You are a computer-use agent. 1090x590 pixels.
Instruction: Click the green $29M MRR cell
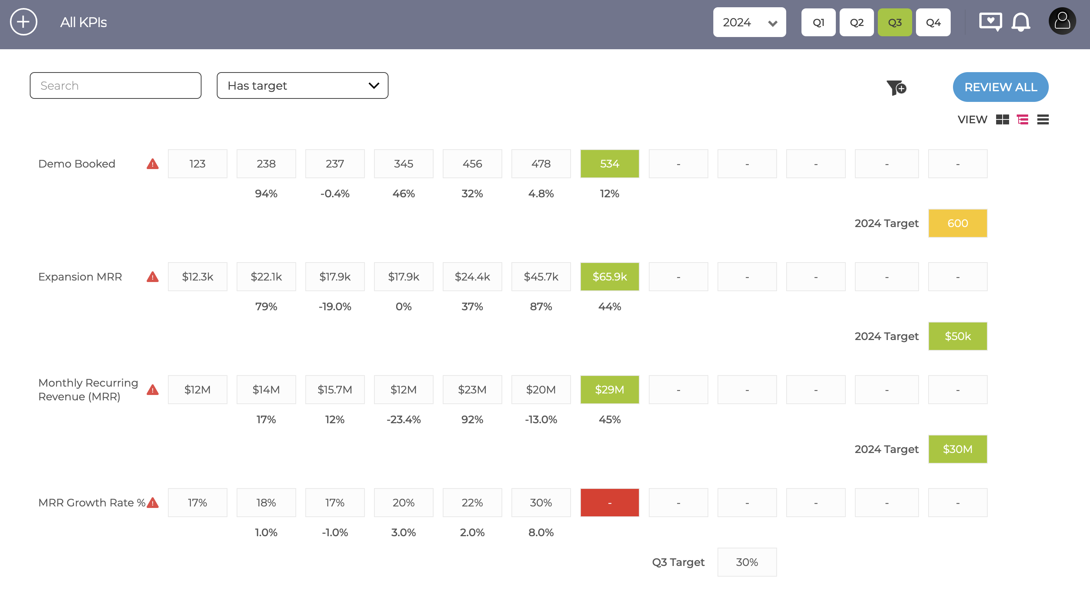[x=609, y=390]
